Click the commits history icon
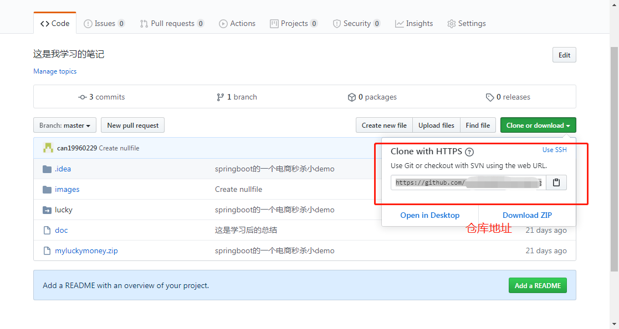 (82, 97)
